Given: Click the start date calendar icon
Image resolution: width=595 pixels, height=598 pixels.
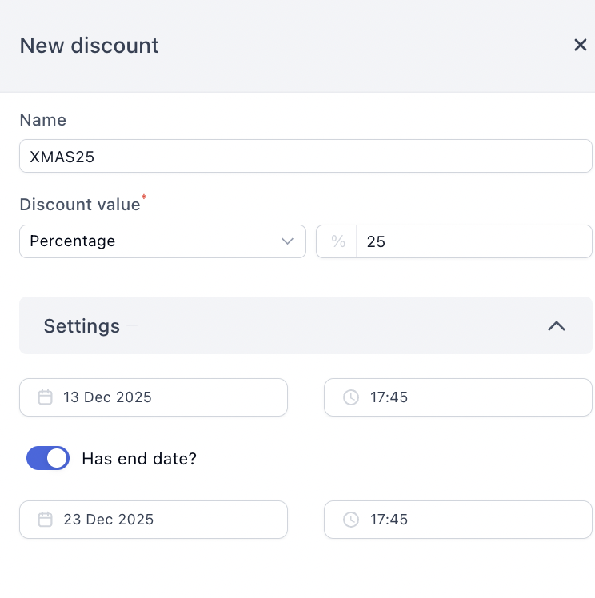Looking at the screenshot, I should (45, 397).
